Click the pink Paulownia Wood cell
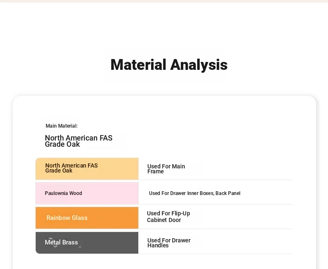Image resolution: width=328 pixels, height=269 pixels. (87, 193)
